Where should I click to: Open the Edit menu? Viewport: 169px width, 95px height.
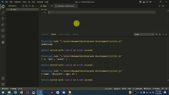(x=11, y=2)
